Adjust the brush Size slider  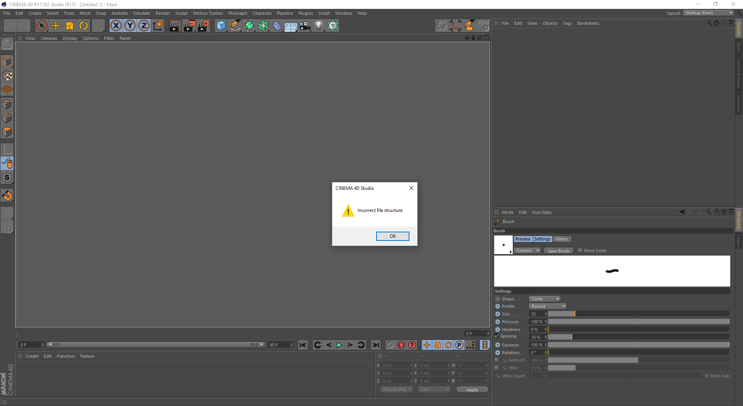(639, 314)
